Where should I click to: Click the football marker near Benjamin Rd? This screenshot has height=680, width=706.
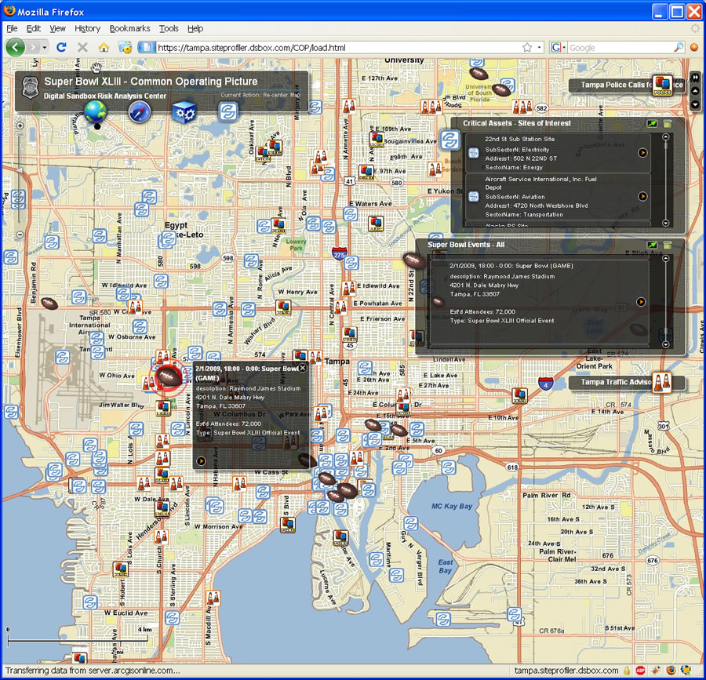[x=49, y=304]
